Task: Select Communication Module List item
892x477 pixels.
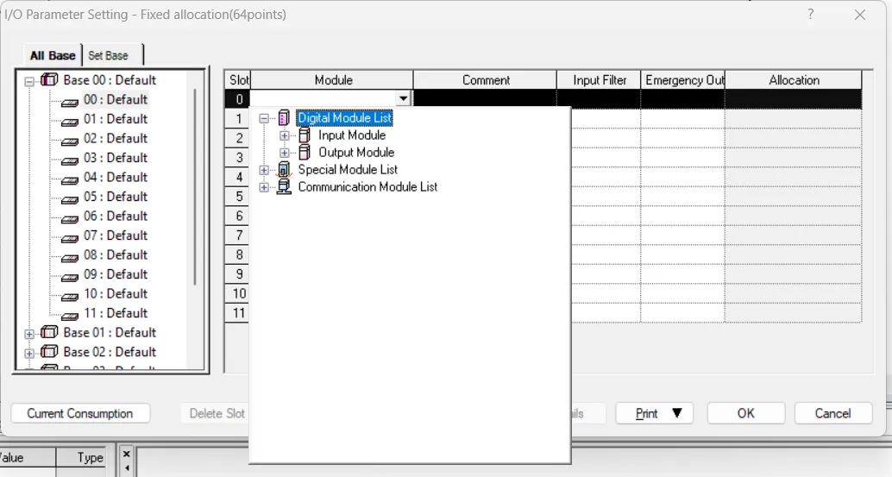Action: [x=367, y=187]
